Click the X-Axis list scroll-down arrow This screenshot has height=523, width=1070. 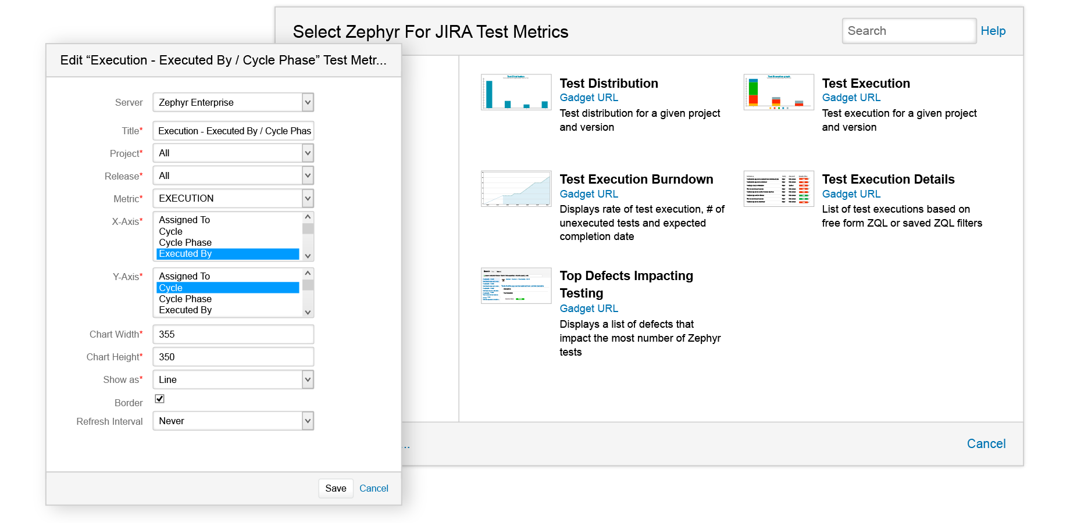click(308, 256)
